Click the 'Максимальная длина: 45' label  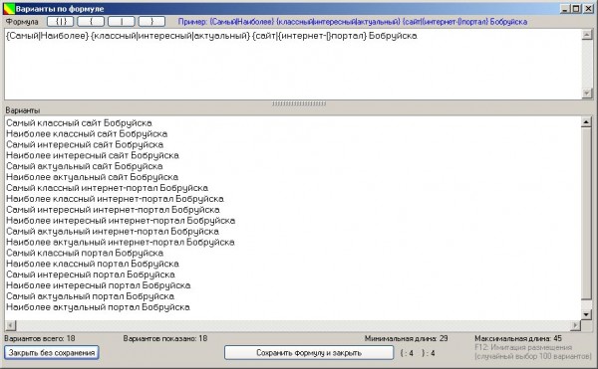518,338
